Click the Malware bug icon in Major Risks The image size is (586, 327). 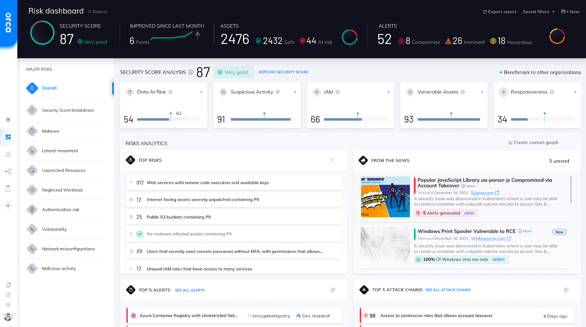point(32,131)
